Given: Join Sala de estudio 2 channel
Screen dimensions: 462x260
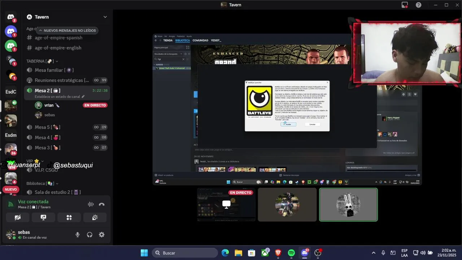Looking at the screenshot, I should tap(67, 192).
